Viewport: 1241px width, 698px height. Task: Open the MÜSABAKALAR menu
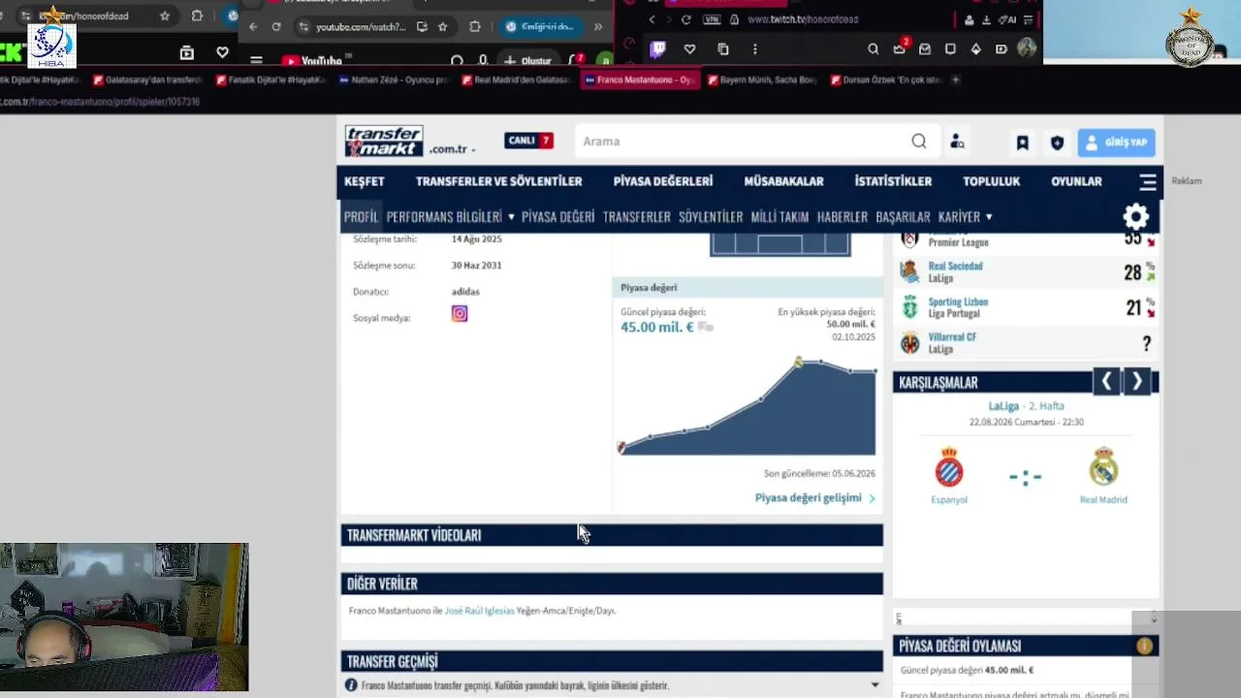pos(783,181)
